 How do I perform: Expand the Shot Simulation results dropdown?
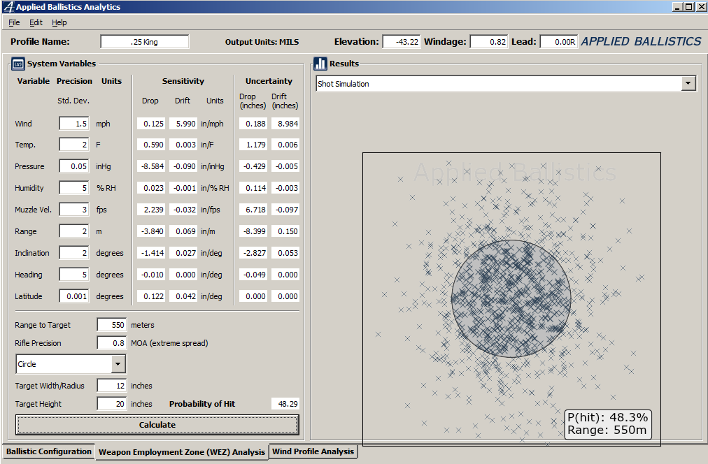688,83
